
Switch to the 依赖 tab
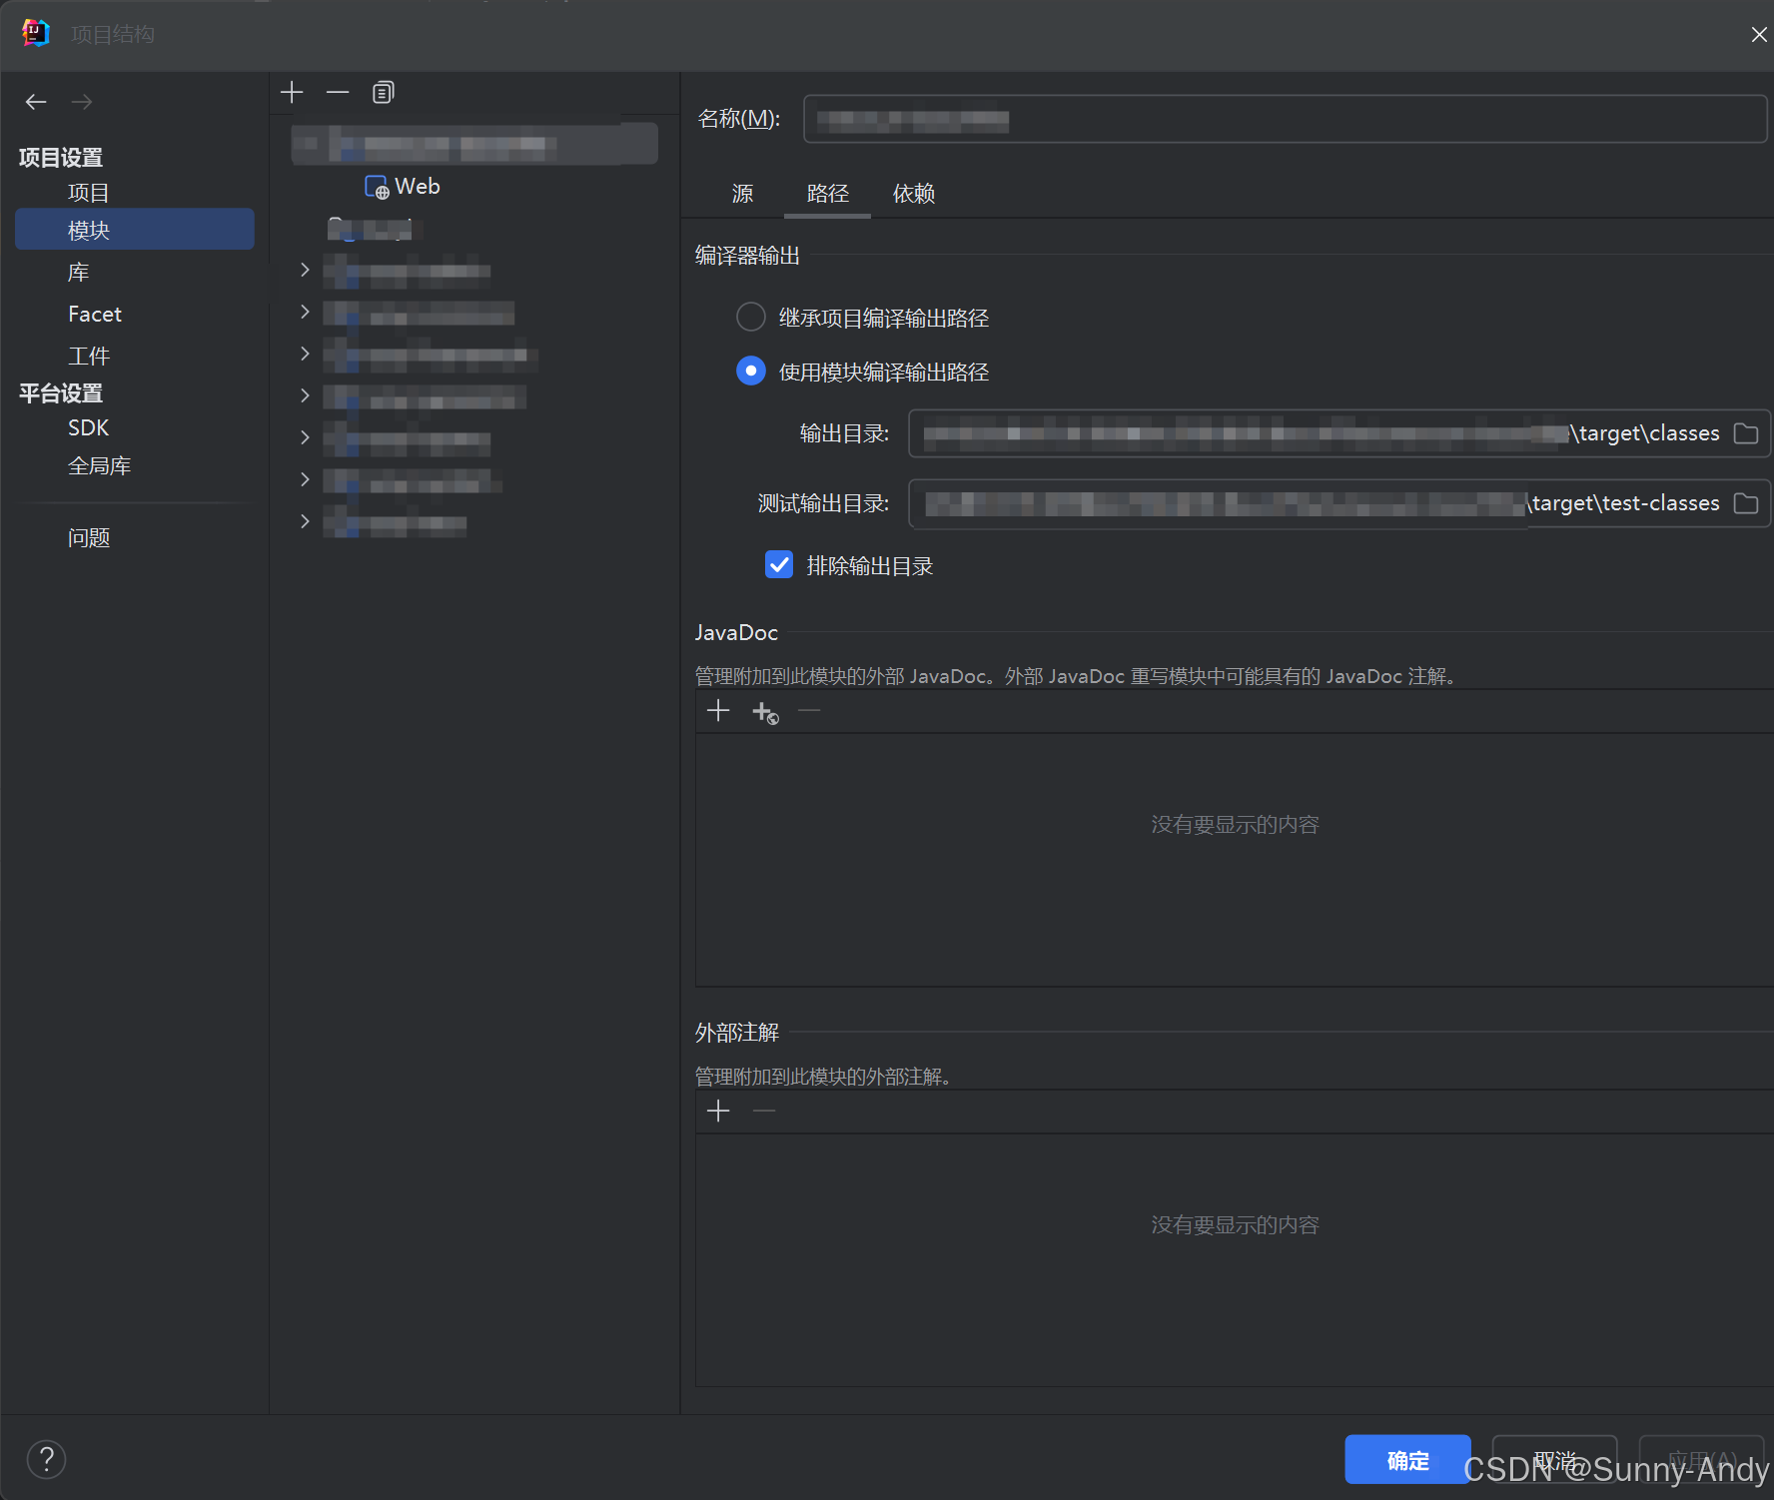(912, 194)
